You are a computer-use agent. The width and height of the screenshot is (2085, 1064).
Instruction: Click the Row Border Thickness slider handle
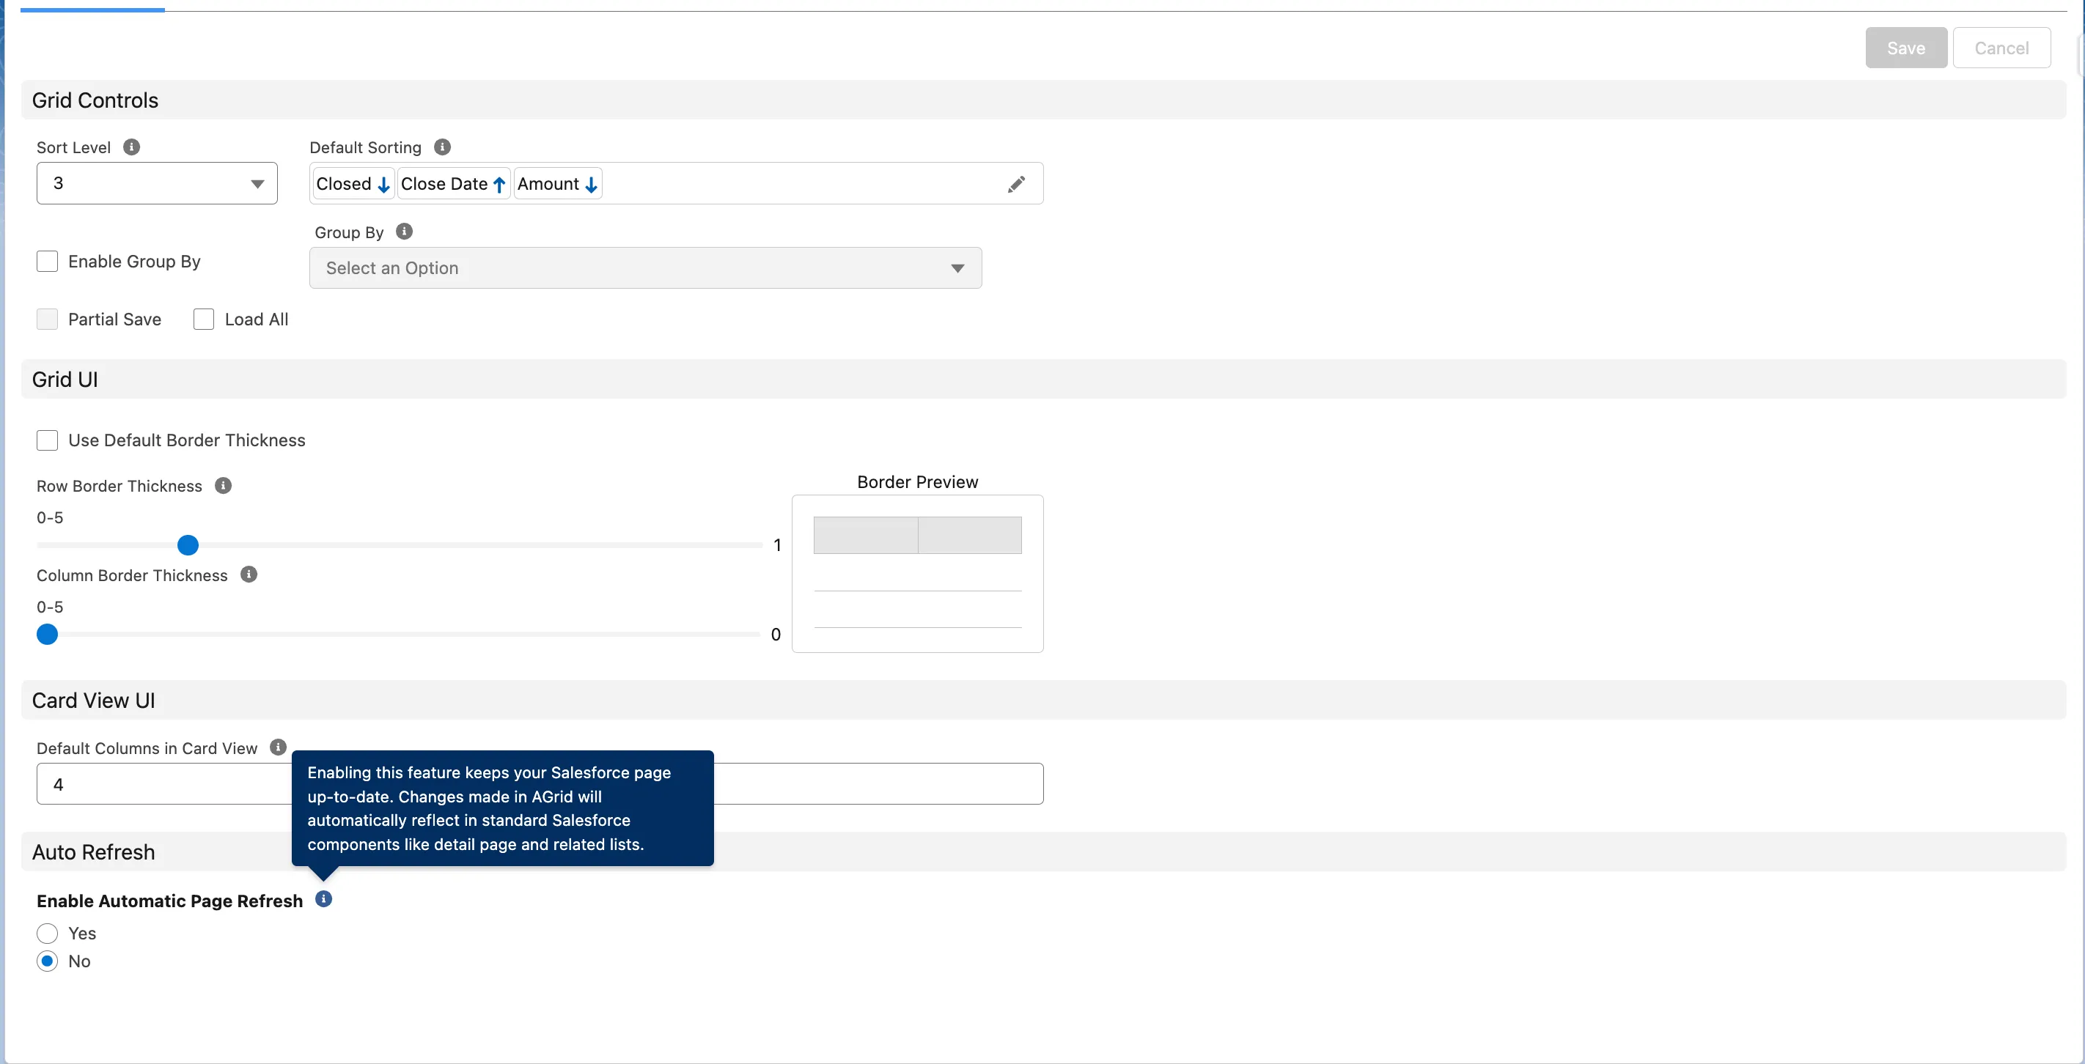[188, 545]
